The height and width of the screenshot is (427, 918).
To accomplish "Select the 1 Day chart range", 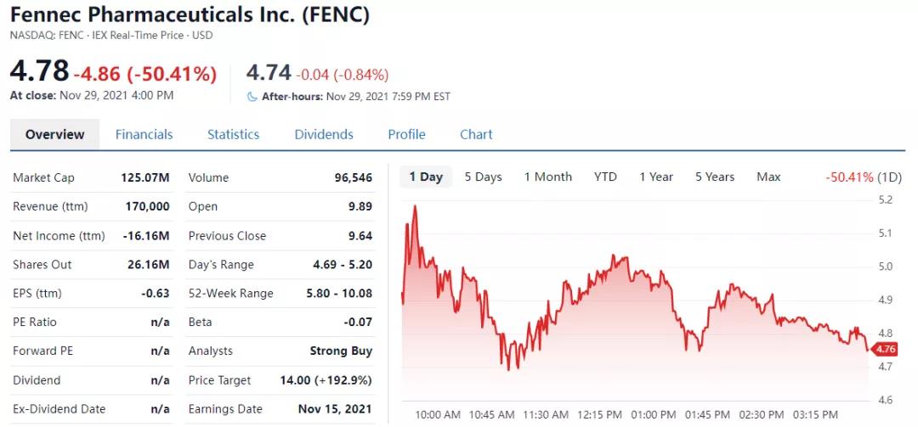I will point(426,177).
